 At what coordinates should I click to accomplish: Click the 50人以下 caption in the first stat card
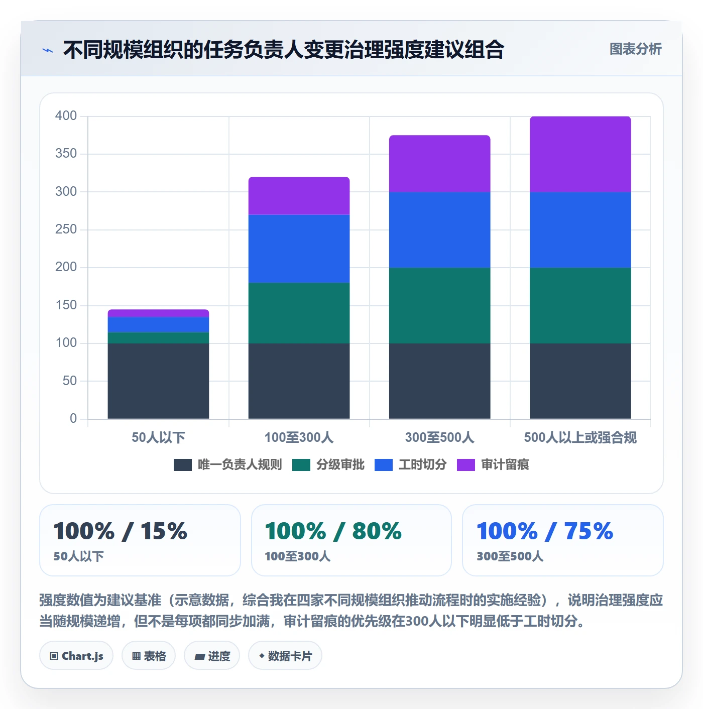pyautogui.click(x=79, y=556)
